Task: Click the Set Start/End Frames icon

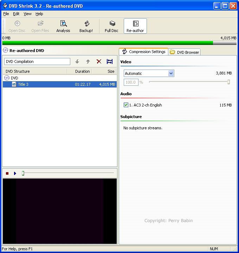Action: [110, 61]
